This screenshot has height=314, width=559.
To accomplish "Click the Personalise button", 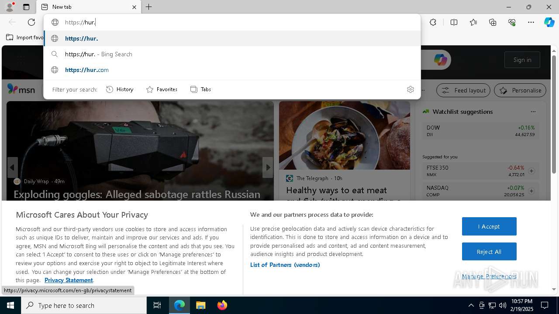I will (520, 90).
